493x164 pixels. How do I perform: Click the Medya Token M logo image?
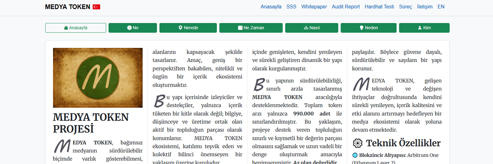98,78
